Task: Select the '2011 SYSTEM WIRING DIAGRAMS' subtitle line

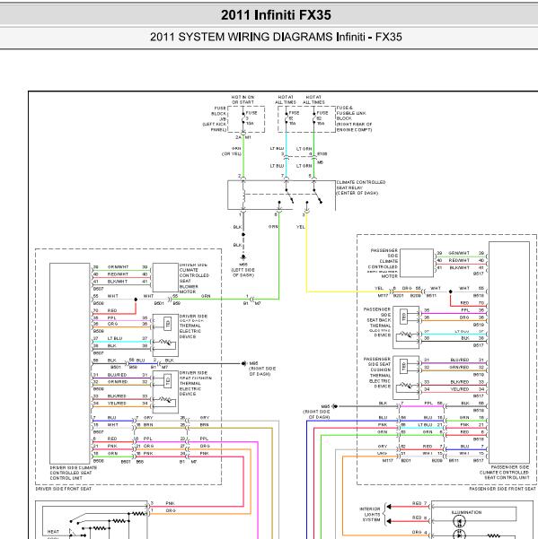Action: tap(276, 37)
